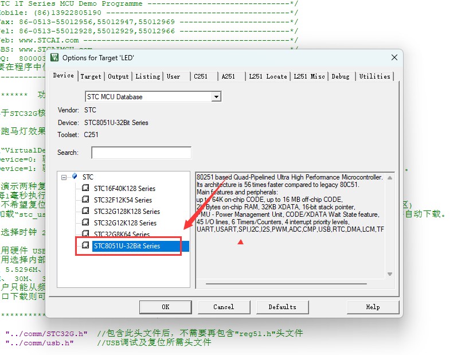Viewport: 473px width, 355px height.
Task: Click the description scroll up arrow
Action: click(390, 178)
